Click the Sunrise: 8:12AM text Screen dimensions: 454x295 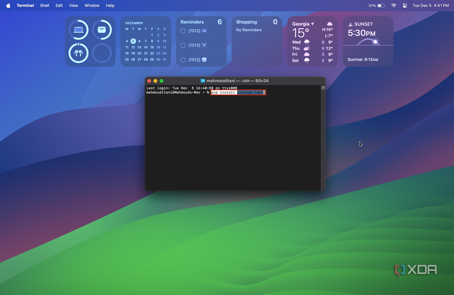pyautogui.click(x=363, y=59)
